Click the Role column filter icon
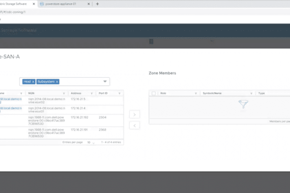Viewport: 290px width, 193px height. 196,94
